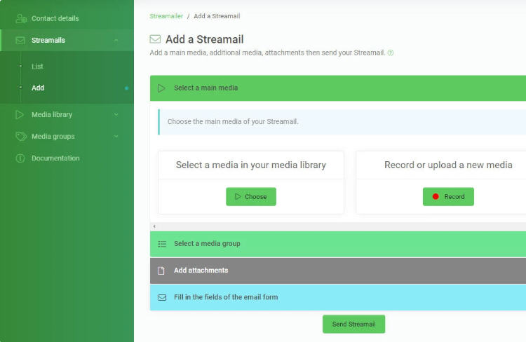Expand the Media groups chevron
Viewport: 526px width, 342px height.
click(x=116, y=137)
